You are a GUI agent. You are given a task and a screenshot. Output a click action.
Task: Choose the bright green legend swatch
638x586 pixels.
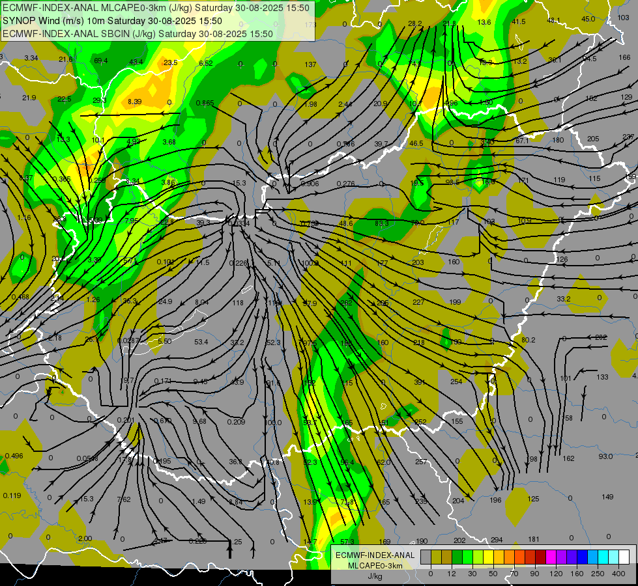coord(467,557)
